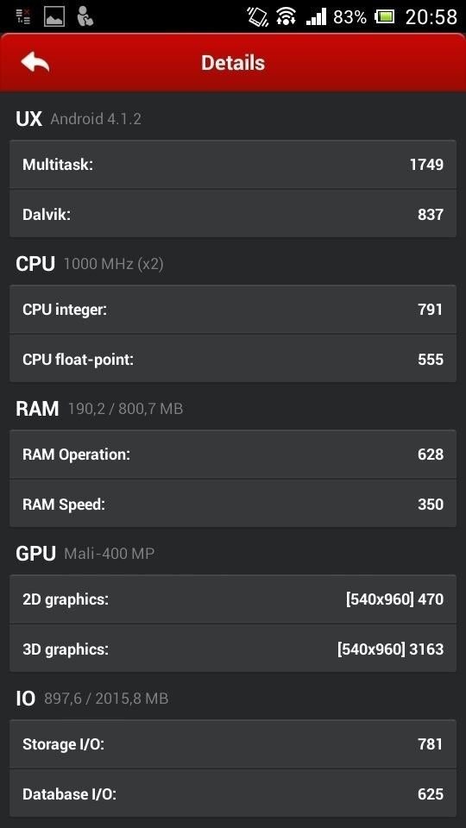
Task: Tap the signal strength bars
Action: (x=316, y=17)
